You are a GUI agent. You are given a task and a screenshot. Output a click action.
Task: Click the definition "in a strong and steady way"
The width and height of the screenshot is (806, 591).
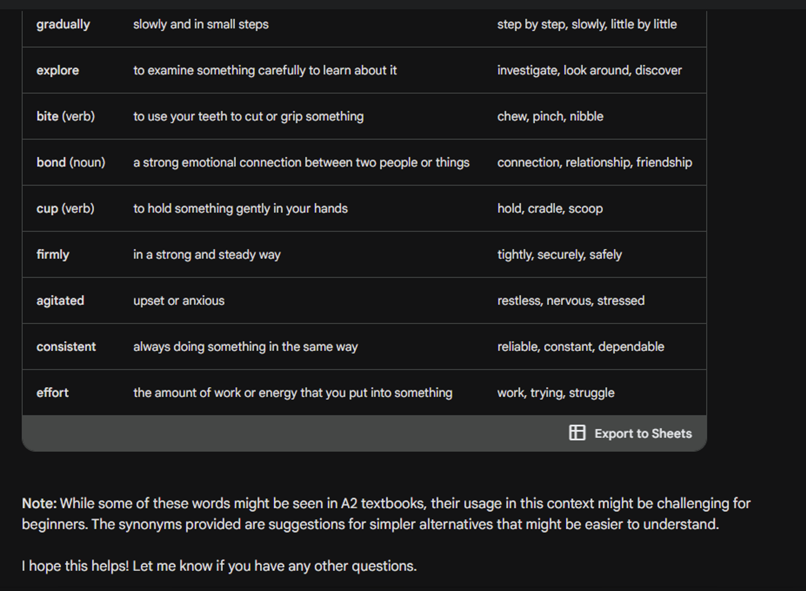pos(206,255)
